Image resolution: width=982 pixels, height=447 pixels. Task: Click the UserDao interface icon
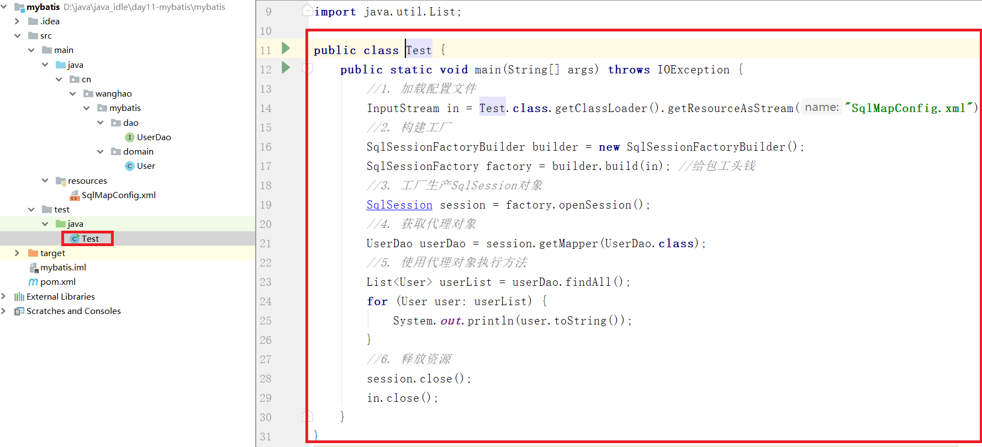(130, 137)
